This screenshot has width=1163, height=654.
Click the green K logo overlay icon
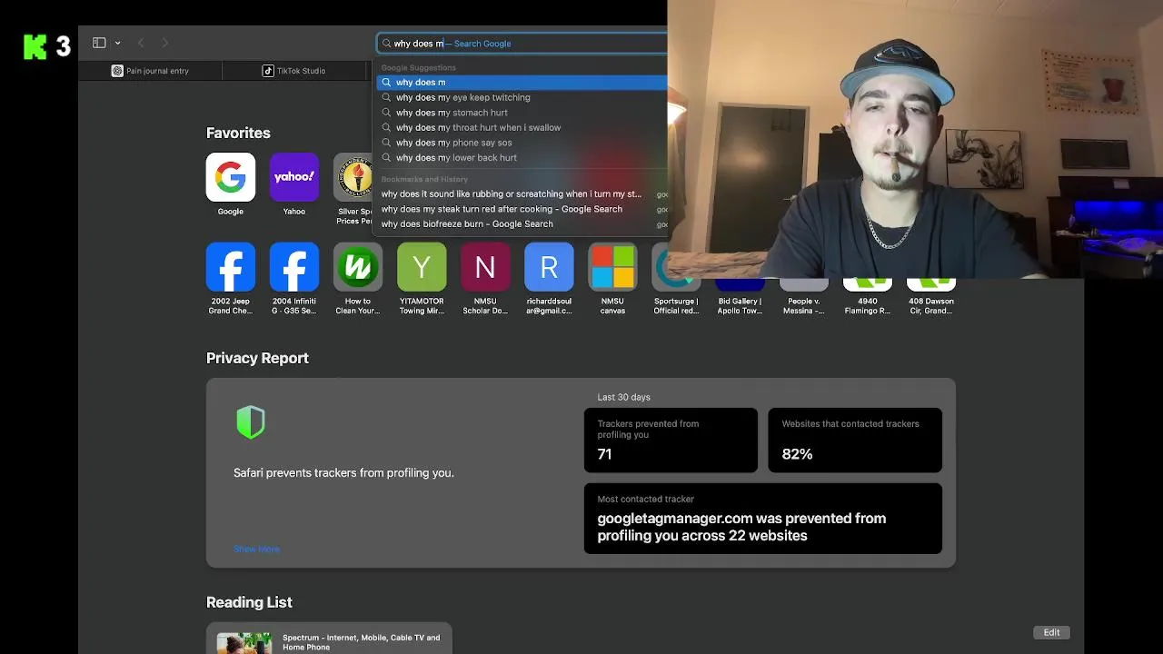35,46
